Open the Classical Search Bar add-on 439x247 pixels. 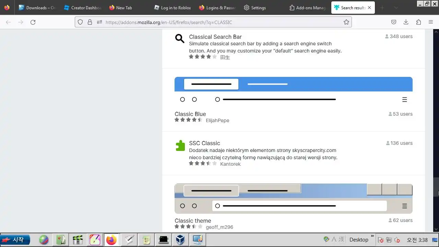pos(215,37)
